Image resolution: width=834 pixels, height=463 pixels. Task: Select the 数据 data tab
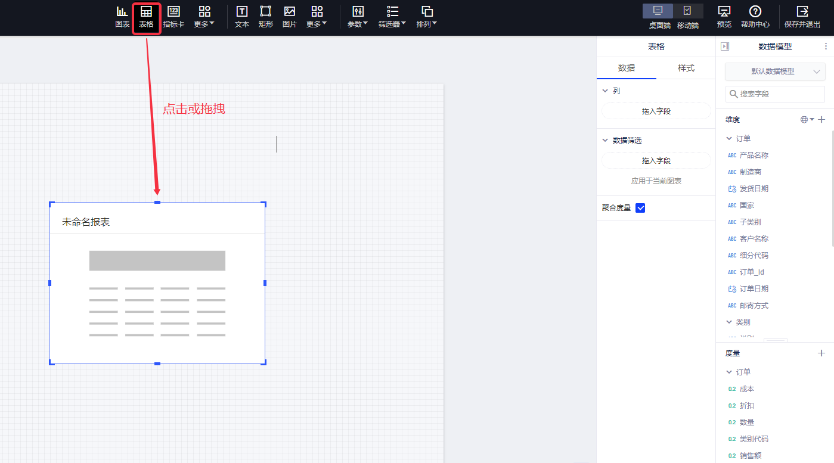click(626, 68)
